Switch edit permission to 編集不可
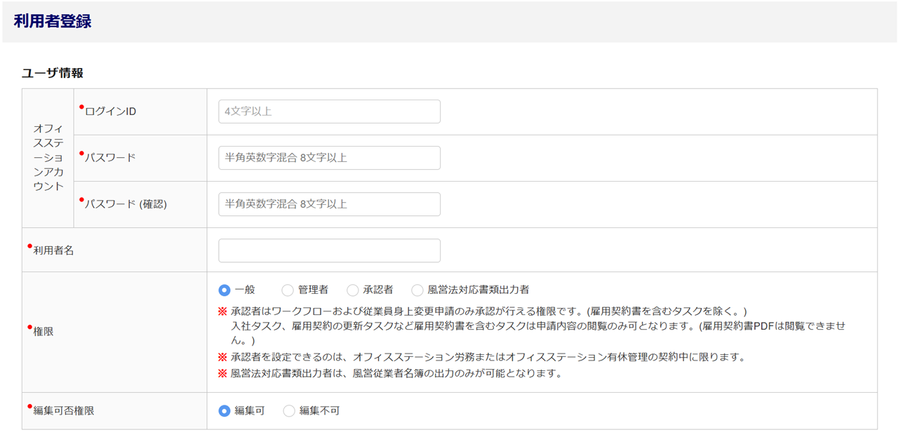The image size is (898, 437). pyautogui.click(x=289, y=411)
